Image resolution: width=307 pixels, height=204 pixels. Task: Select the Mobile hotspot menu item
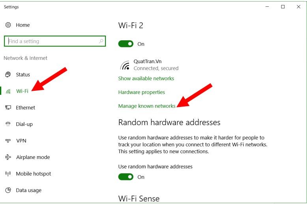(33, 174)
